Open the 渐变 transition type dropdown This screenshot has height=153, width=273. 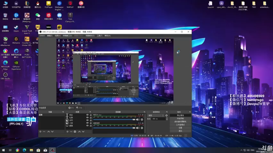pyautogui.click(x=156, y=115)
